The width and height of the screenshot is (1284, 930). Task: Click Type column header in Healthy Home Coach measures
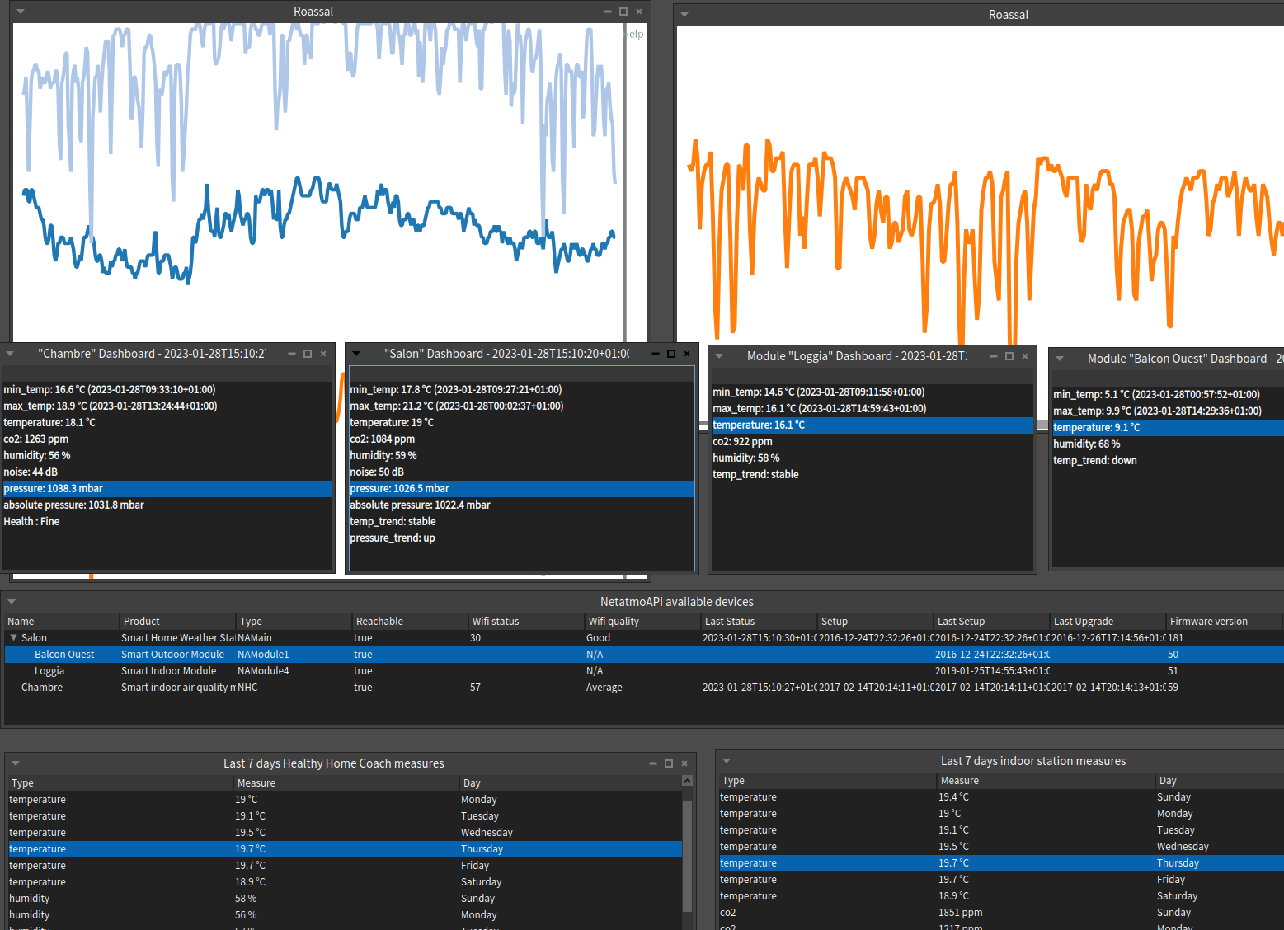[120, 783]
